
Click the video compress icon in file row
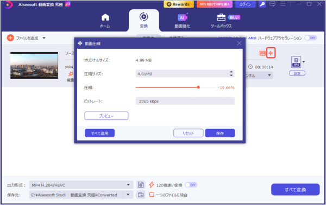[271, 53]
